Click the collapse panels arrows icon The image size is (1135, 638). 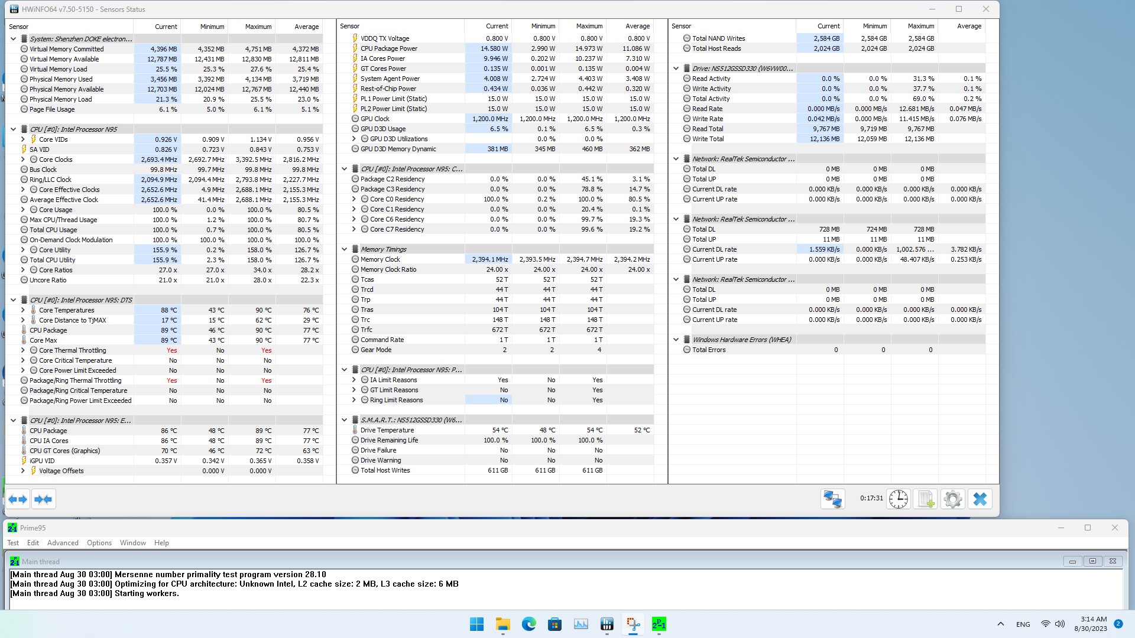coord(43,499)
